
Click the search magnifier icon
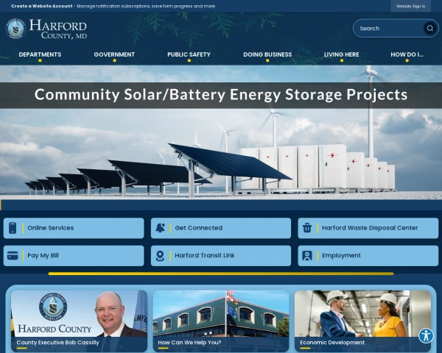pos(430,28)
